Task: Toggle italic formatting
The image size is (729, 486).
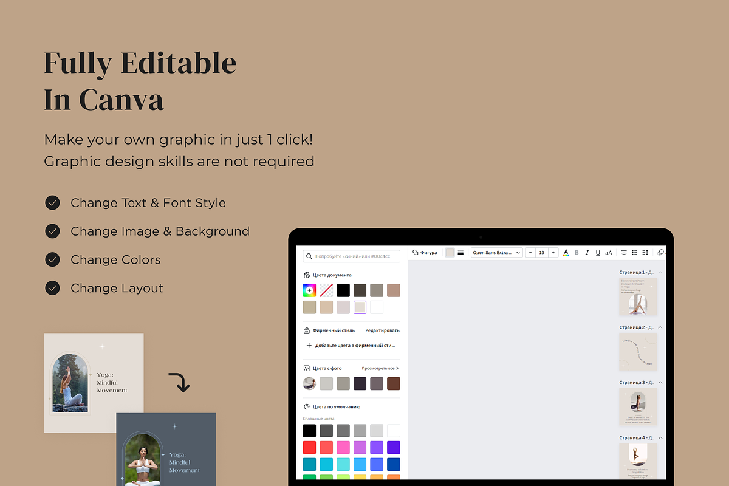Action: [587, 252]
